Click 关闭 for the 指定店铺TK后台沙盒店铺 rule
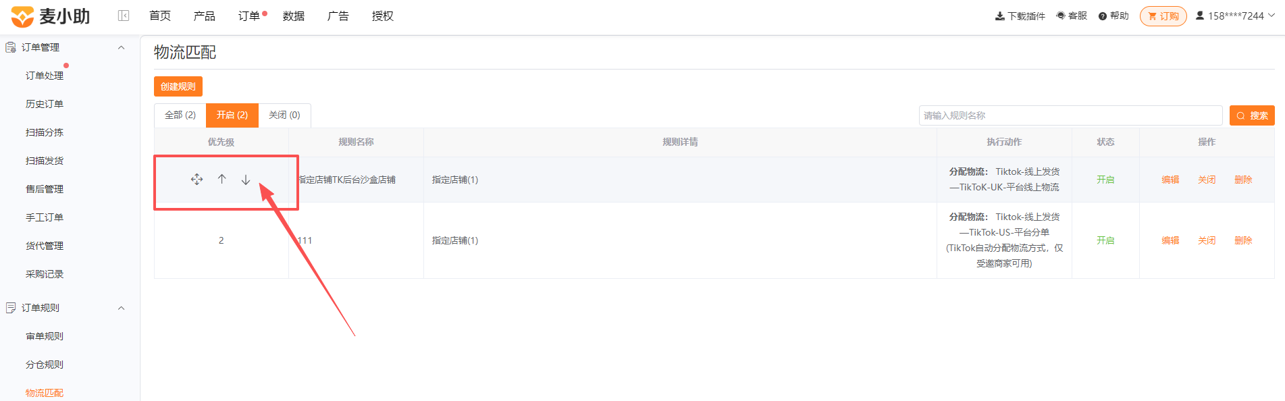The height and width of the screenshot is (401, 1285). 1207,180
